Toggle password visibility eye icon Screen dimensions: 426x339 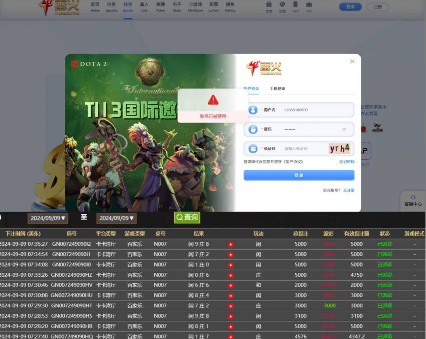coord(344,129)
